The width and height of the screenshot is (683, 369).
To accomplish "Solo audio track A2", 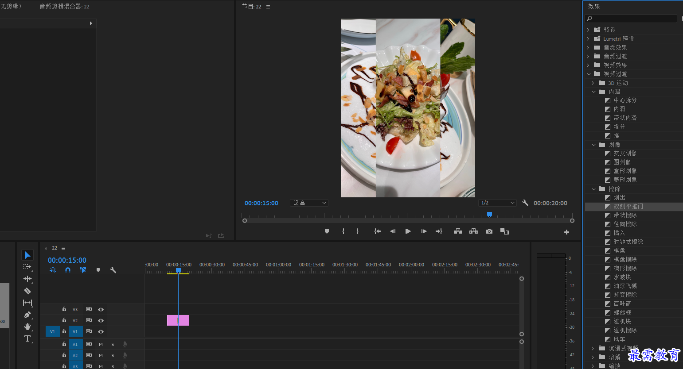I will coord(113,355).
